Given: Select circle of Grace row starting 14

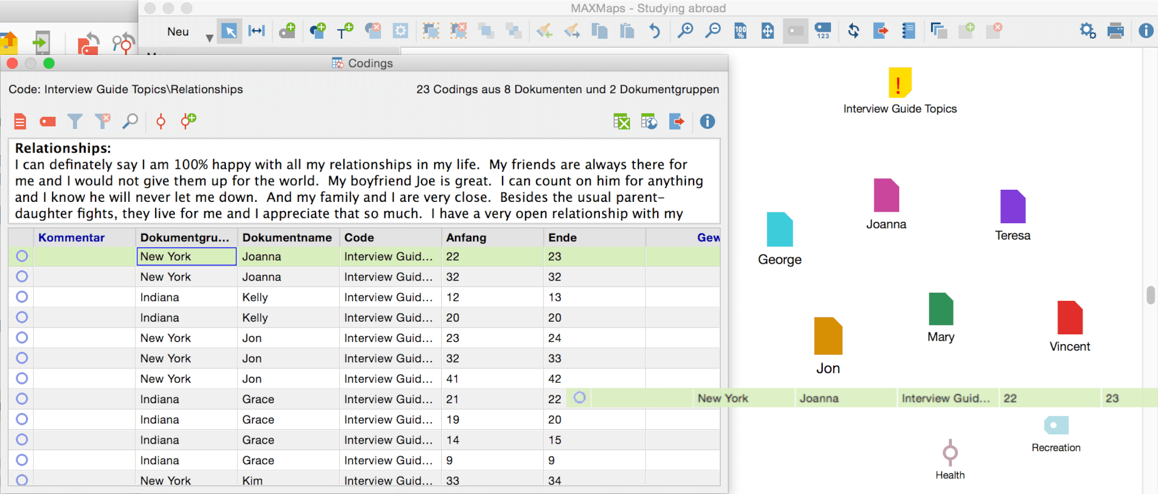Looking at the screenshot, I should pyautogui.click(x=22, y=440).
